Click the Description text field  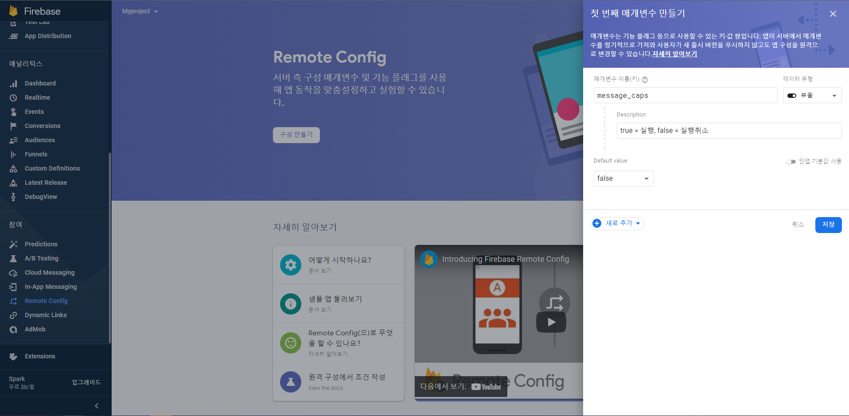click(x=729, y=131)
